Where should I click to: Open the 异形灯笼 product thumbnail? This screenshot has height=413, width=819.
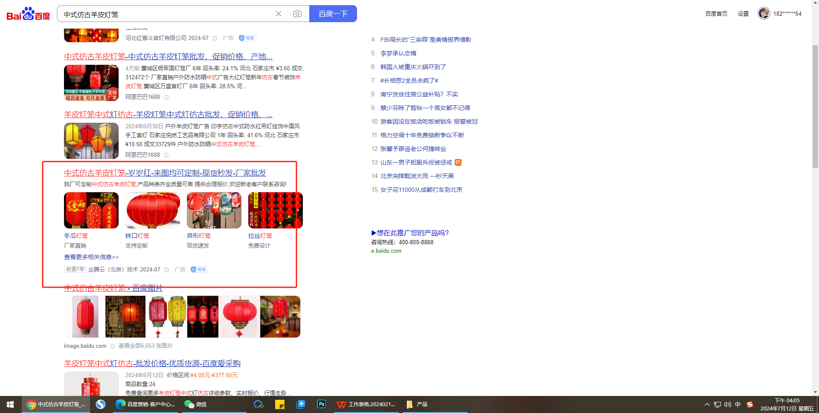pos(214,210)
